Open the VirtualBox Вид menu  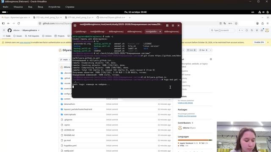(30, 7)
